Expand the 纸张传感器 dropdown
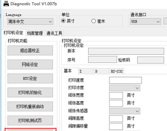This screenshot has width=167, height=131. [125, 111]
